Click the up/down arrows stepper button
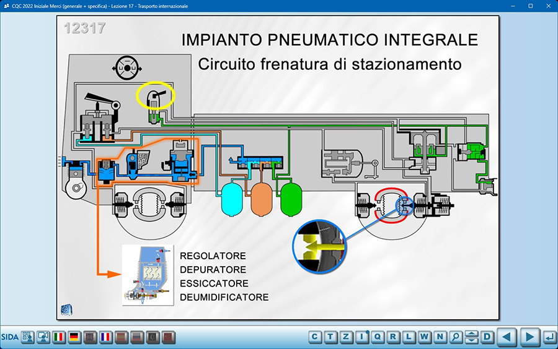 pyautogui.click(x=471, y=337)
